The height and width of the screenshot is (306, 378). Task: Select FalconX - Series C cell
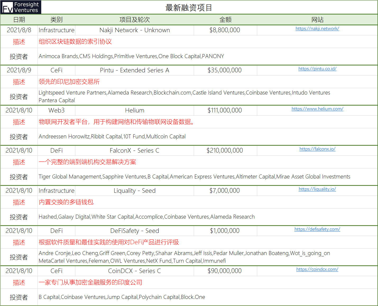coord(135,150)
